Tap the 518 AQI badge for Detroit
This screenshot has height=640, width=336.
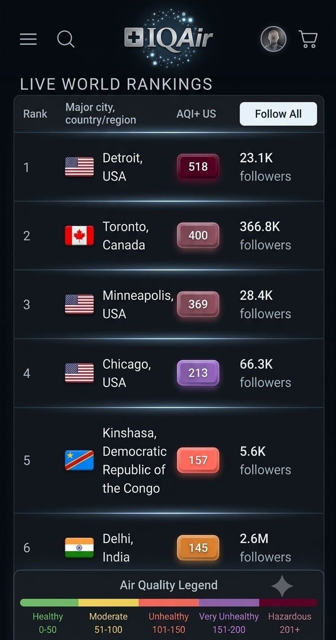(x=198, y=167)
